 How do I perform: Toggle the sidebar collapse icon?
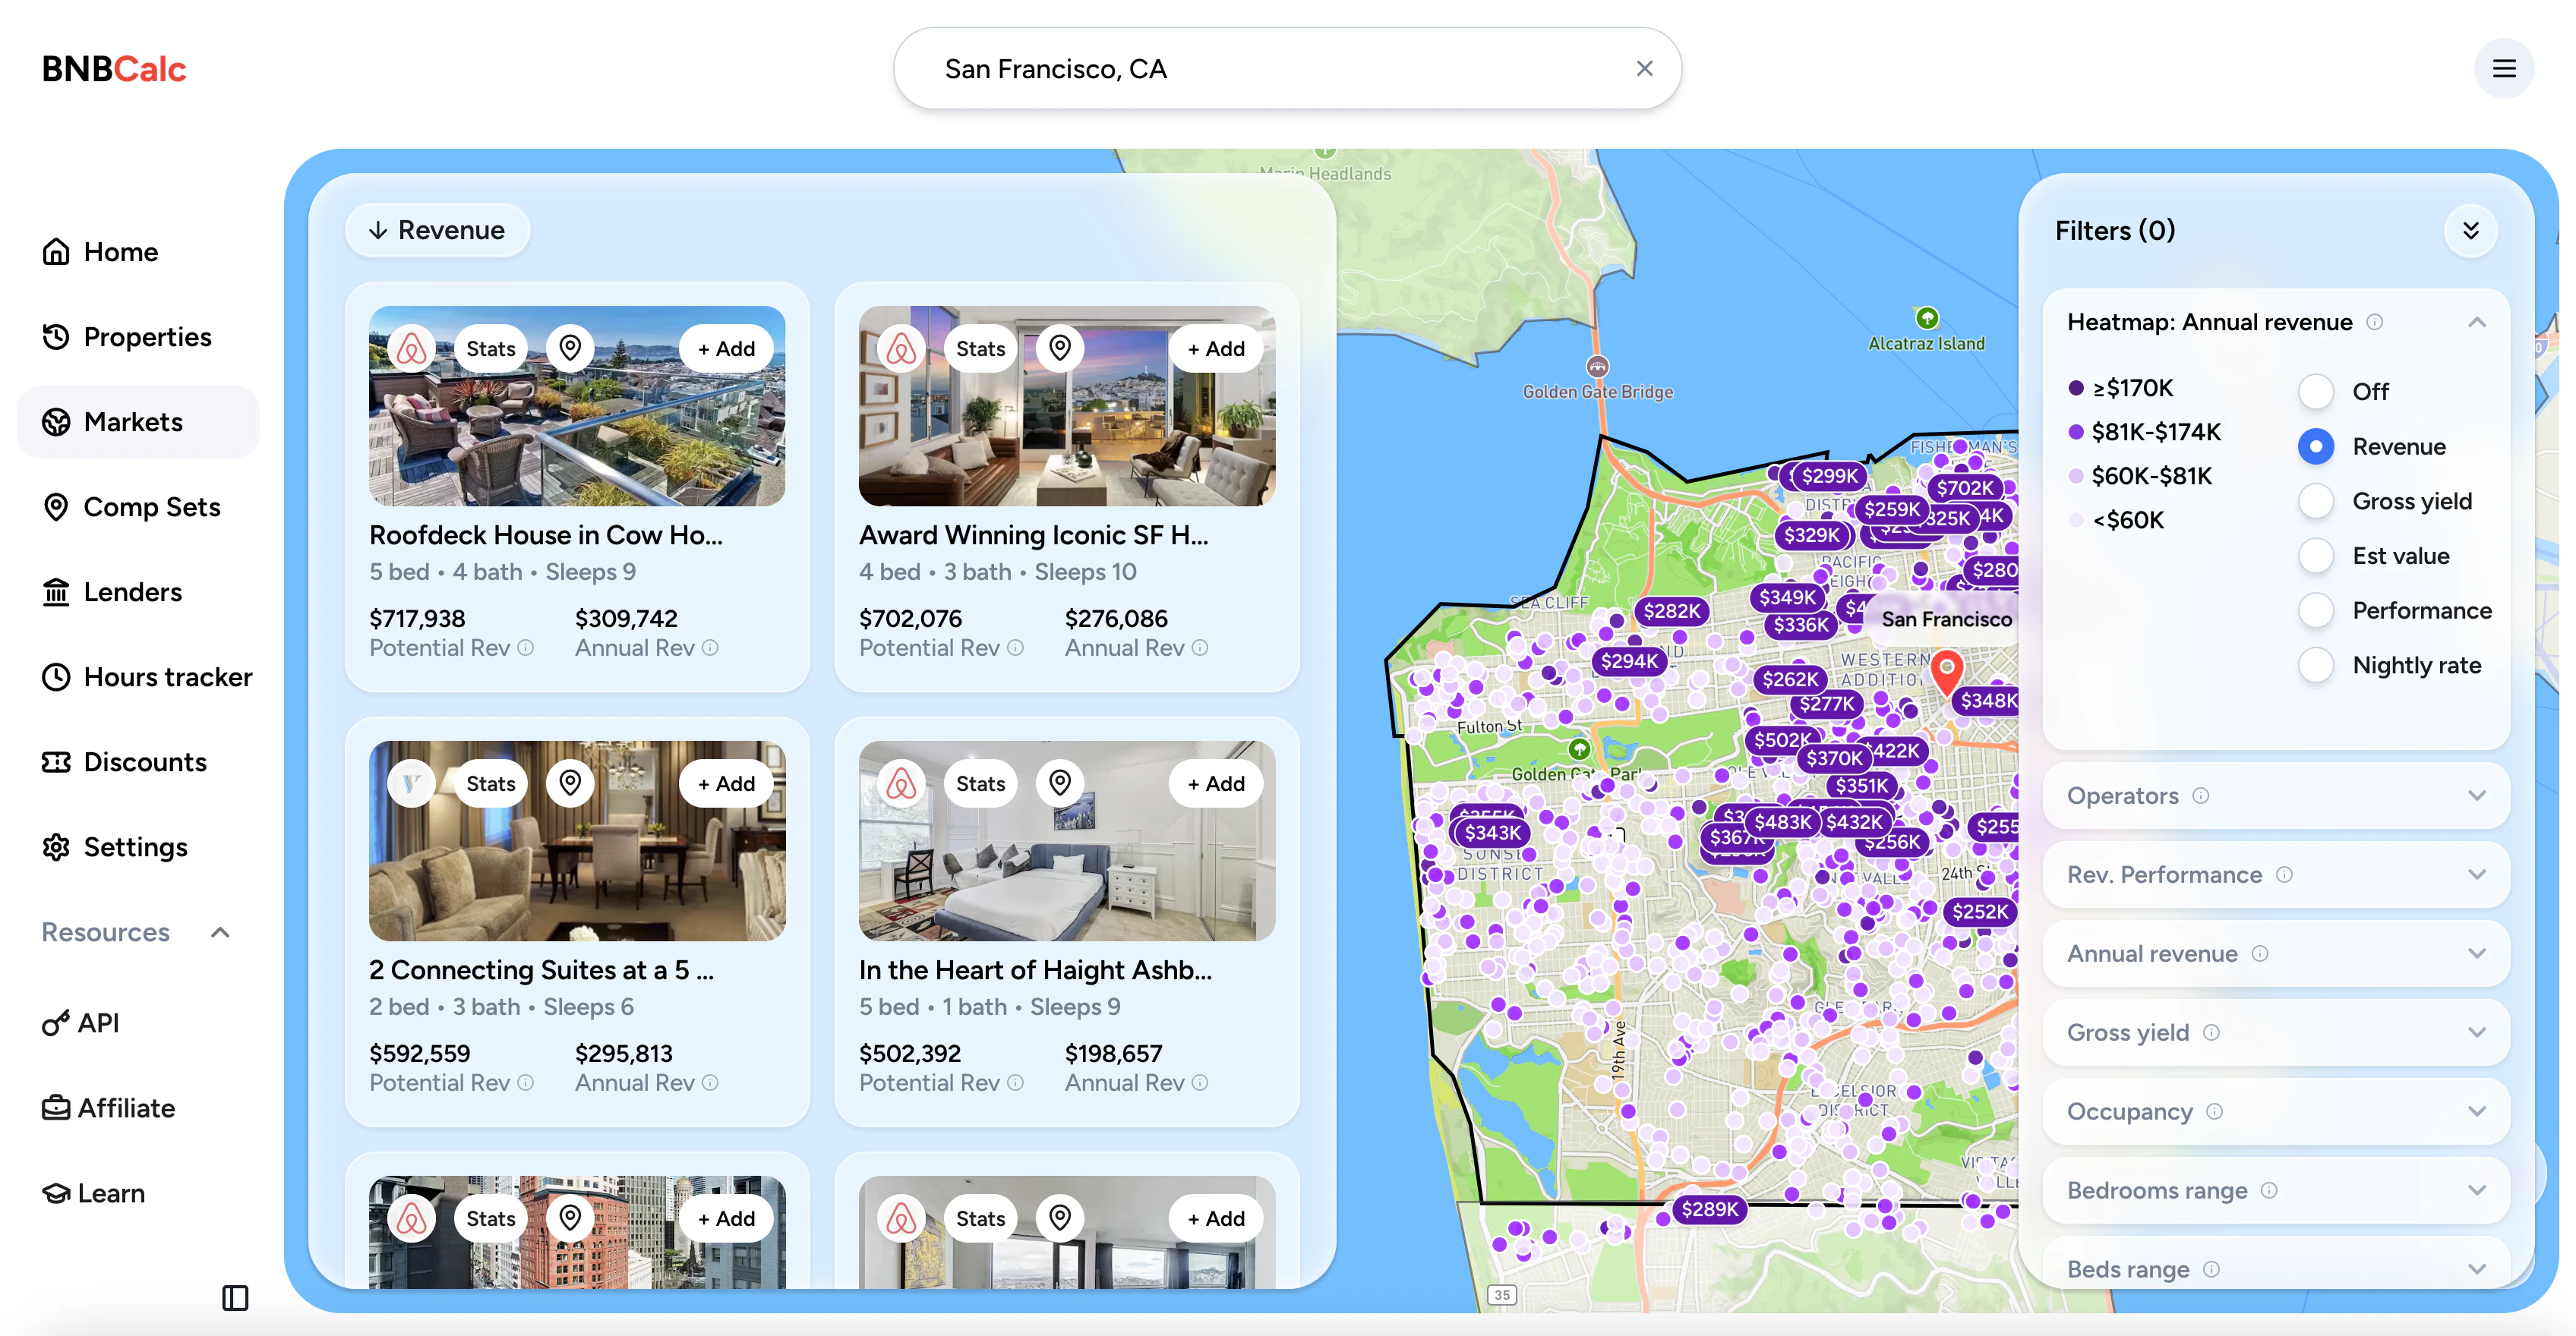click(x=235, y=1297)
